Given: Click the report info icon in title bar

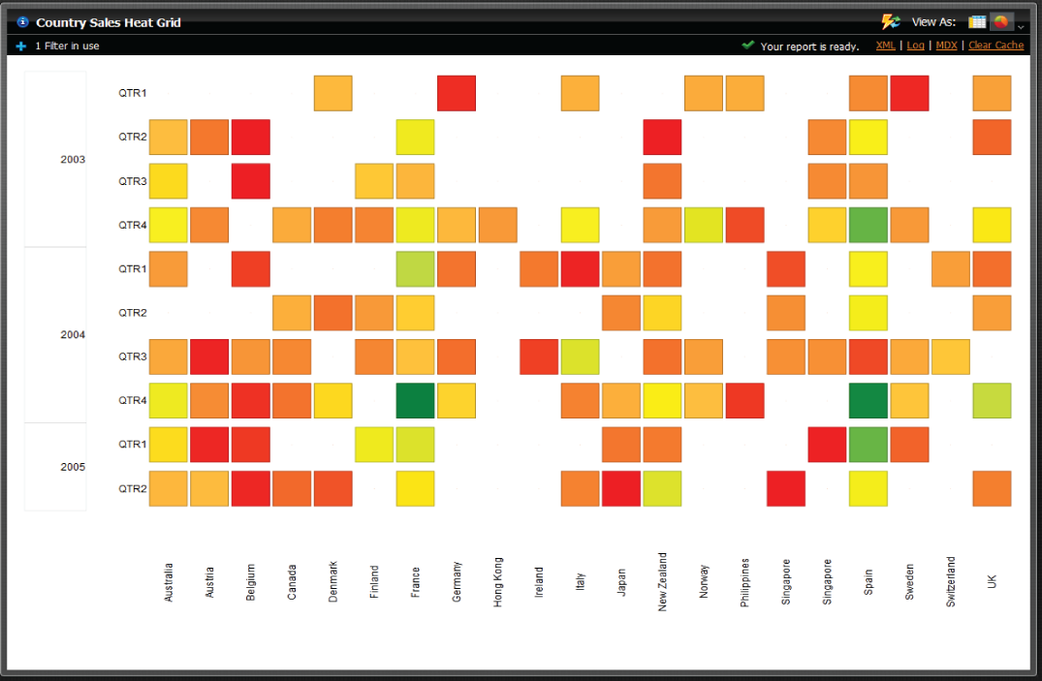Looking at the screenshot, I should (x=22, y=20).
